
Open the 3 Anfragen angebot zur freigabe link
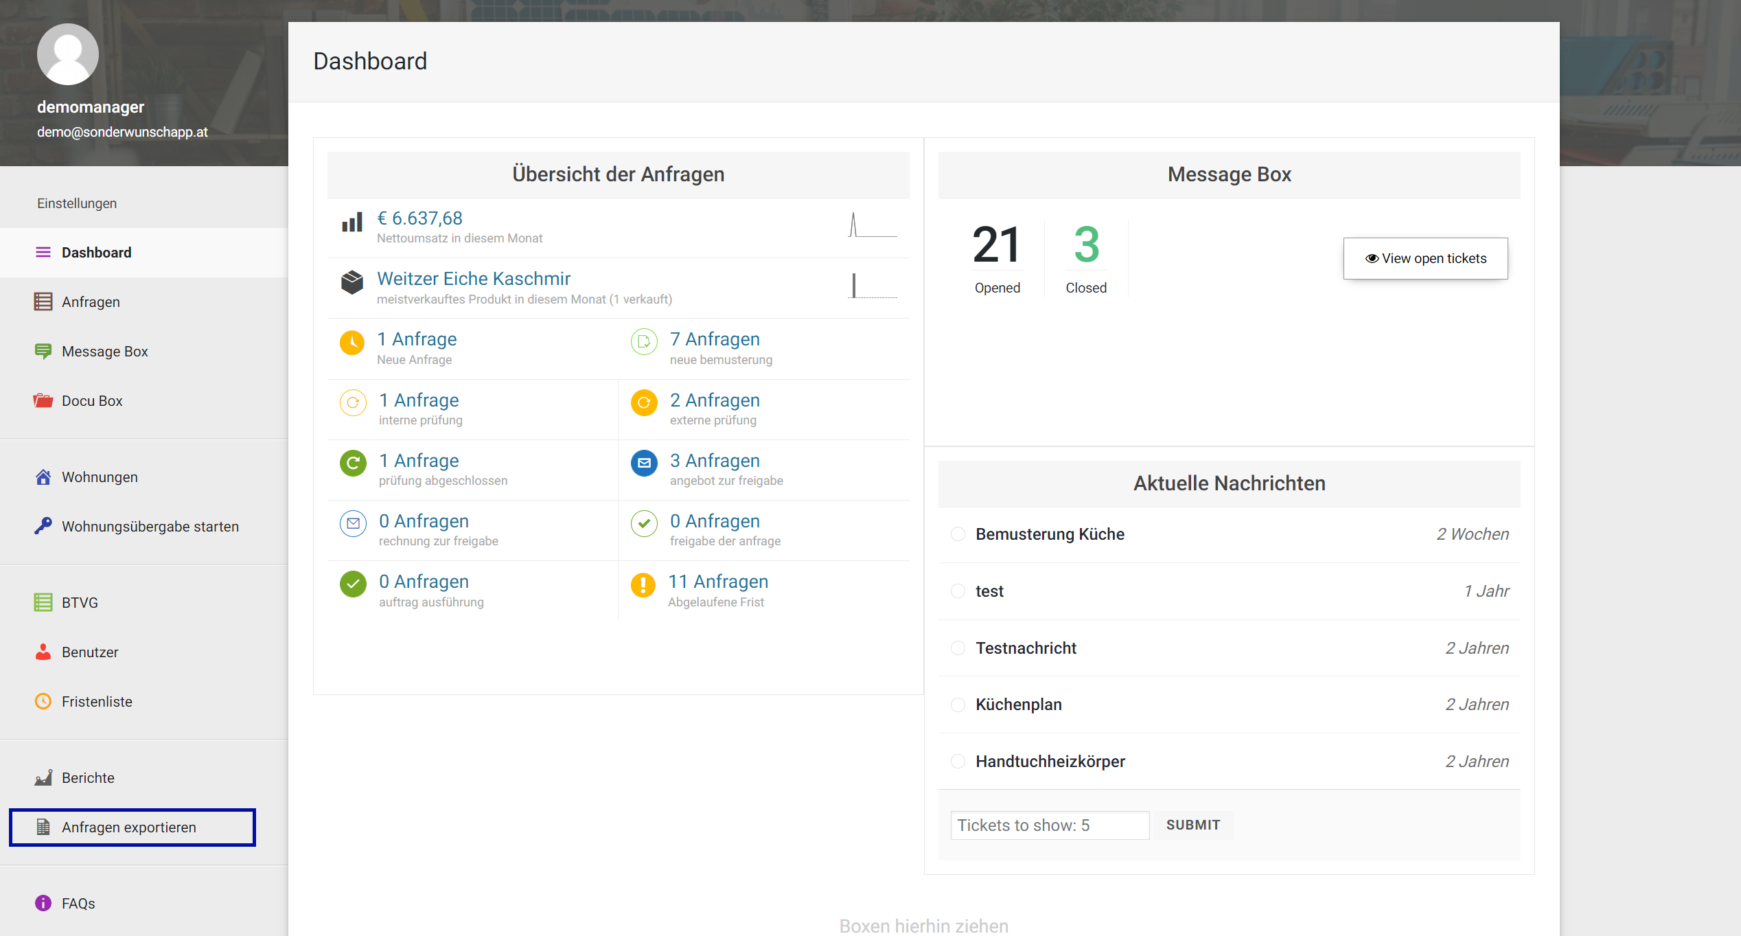click(x=715, y=461)
